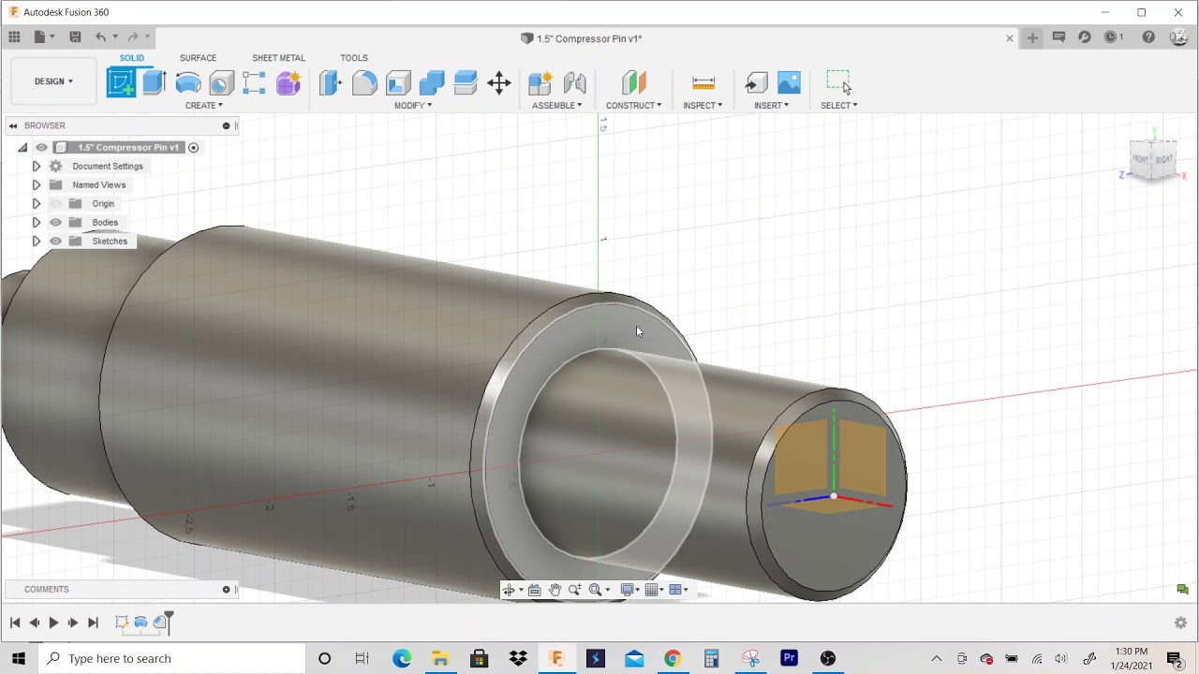The height and width of the screenshot is (674, 1199).
Task: Toggle visibility of the Sketches folder
Action: (x=55, y=241)
